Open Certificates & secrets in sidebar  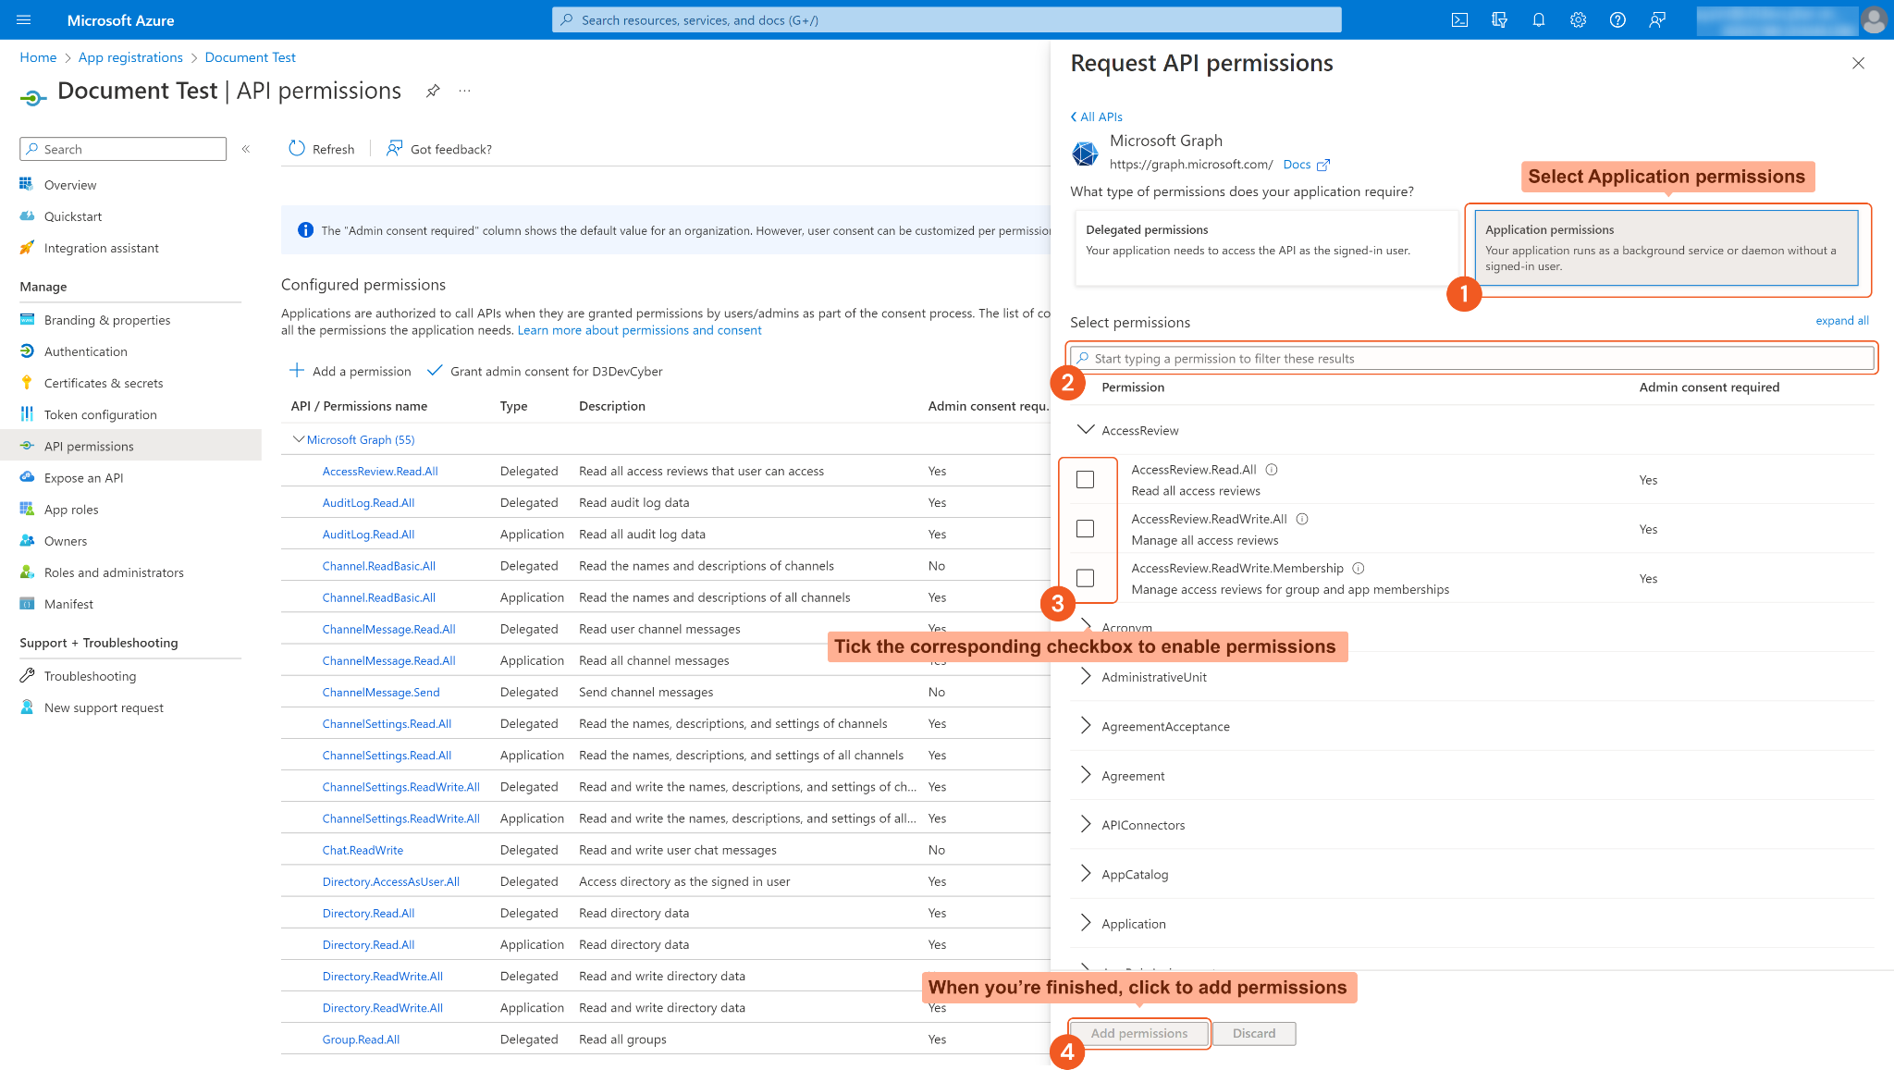[103, 383]
